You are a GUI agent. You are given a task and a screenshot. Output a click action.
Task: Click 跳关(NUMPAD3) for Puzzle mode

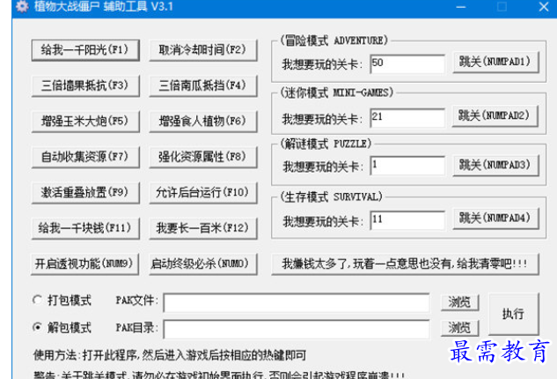pyautogui.click(x=495, y=165)
